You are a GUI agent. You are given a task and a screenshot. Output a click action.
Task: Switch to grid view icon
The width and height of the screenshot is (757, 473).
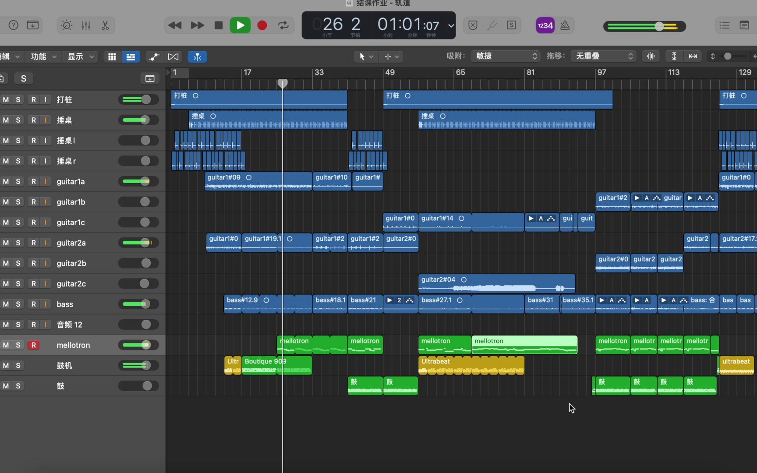point(112,57)
